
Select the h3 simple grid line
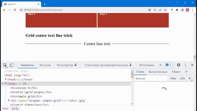(x=26, y=97)
